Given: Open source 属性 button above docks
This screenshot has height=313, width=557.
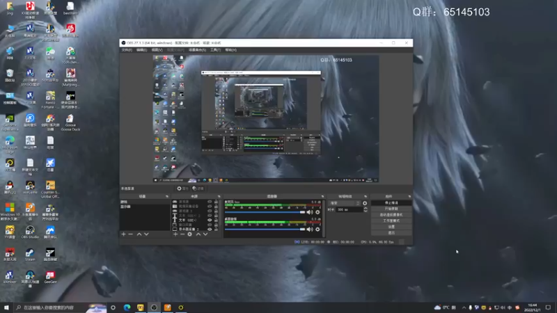Looking at the screenshot, I should (183, 188).
